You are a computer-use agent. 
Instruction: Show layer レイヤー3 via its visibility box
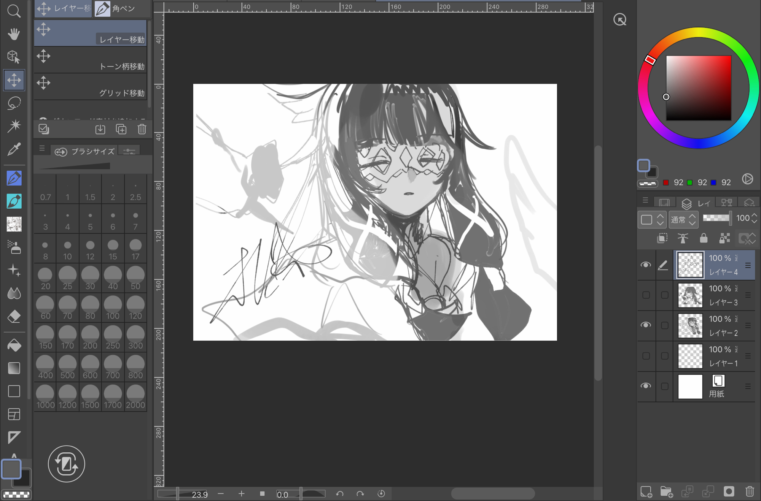coord(646,295)
